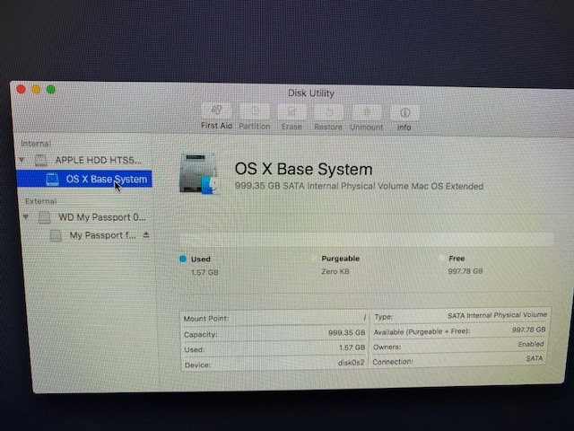The width and height of the screenshot is (574, 431).
Task: Click the WD My Passport drive icon
Action: click(45, 217)
